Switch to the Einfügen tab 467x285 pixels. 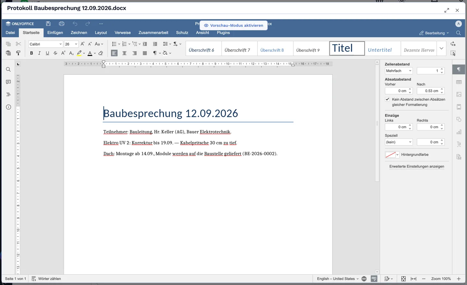click(x=55, y=33)
